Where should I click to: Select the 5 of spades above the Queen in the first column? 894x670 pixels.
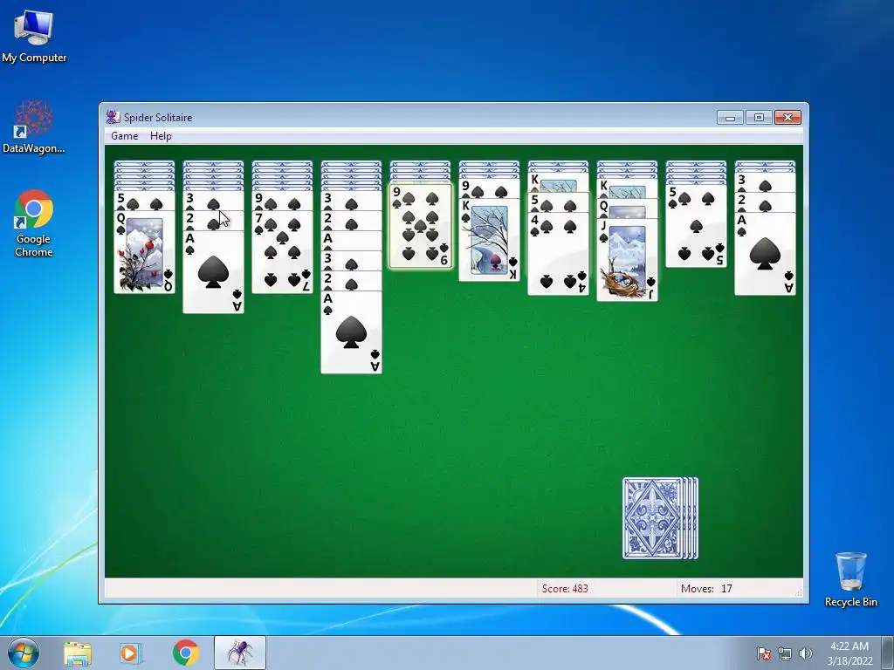(144, 202)
